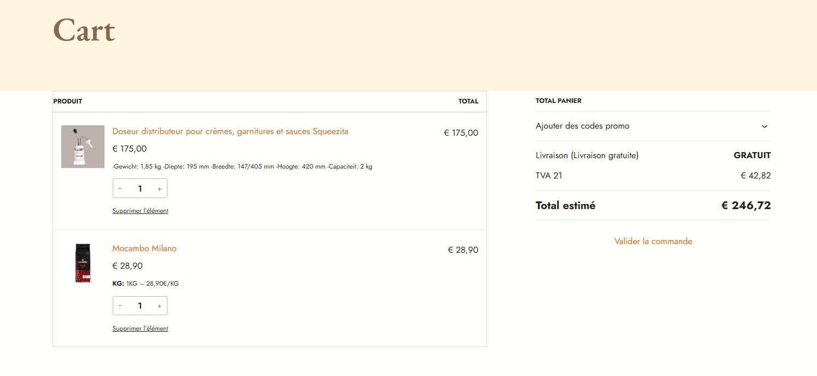Click the Total estimé amount € 246,72
The height and width of the screenshot is (376, 817).
[746, 206]
